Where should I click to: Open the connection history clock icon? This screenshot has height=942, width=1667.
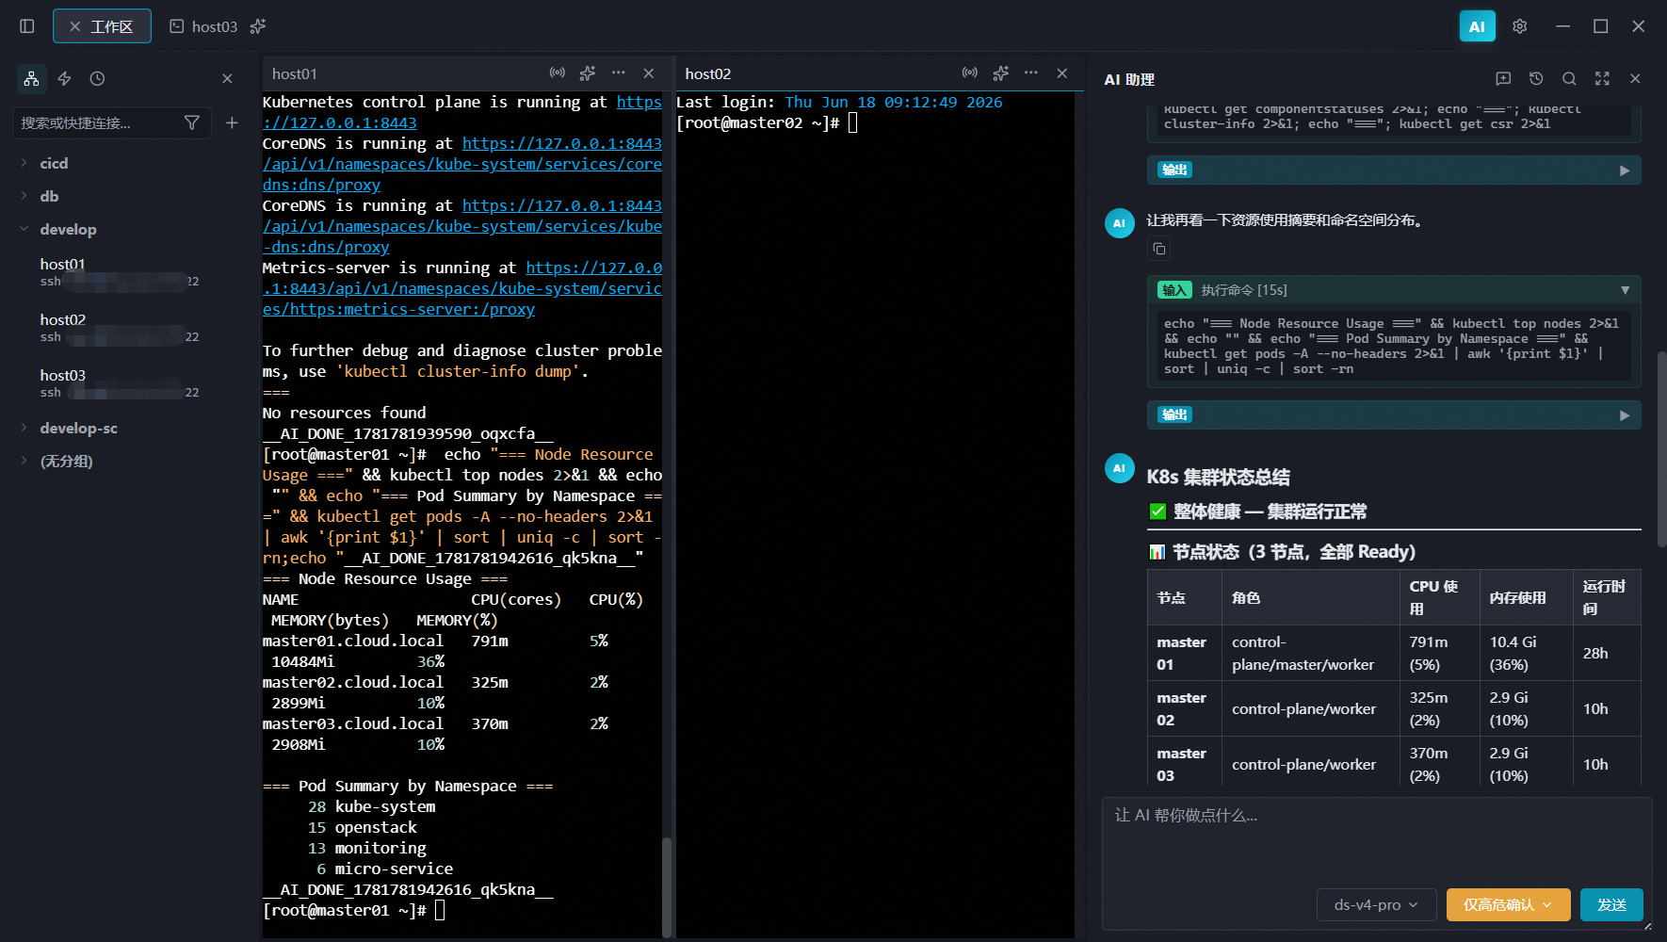point(97,79)
